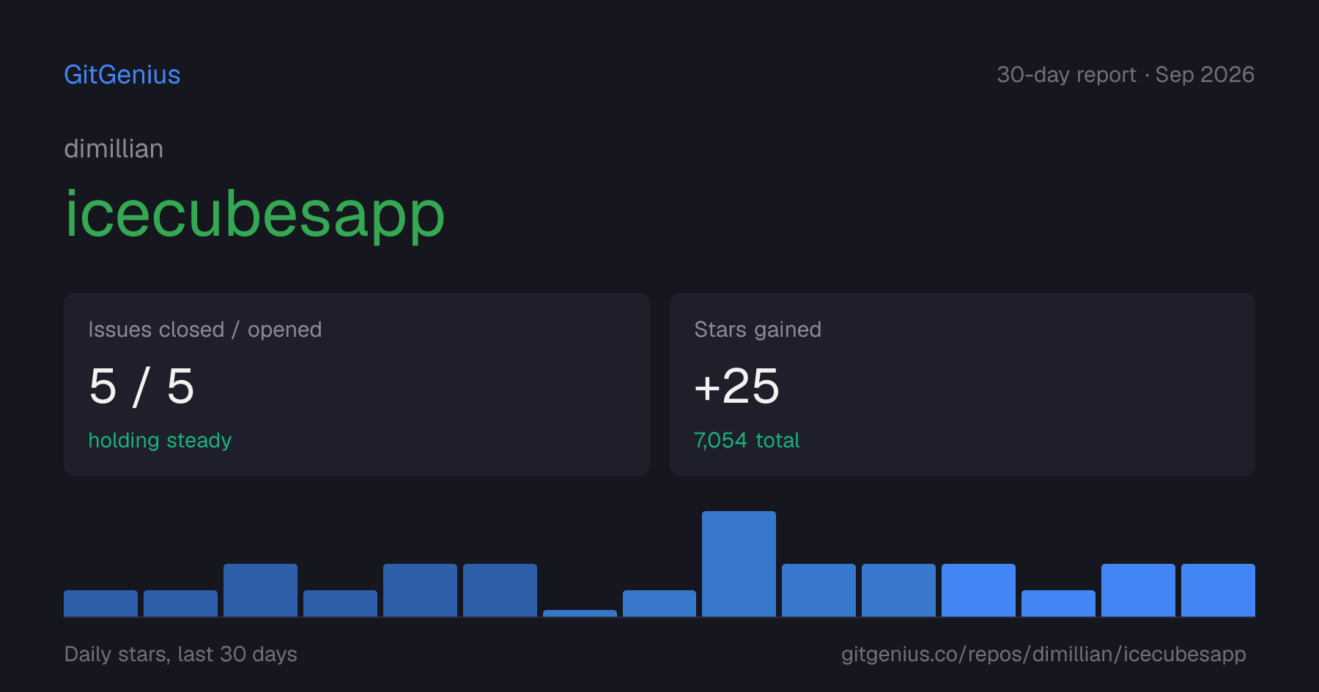1319x692 pixels.
Task: Click the GitGenius brand link
Action: tap(122, 75)
